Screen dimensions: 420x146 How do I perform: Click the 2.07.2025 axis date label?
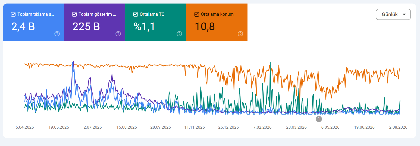pyautogui.click(x=93, y=127)
